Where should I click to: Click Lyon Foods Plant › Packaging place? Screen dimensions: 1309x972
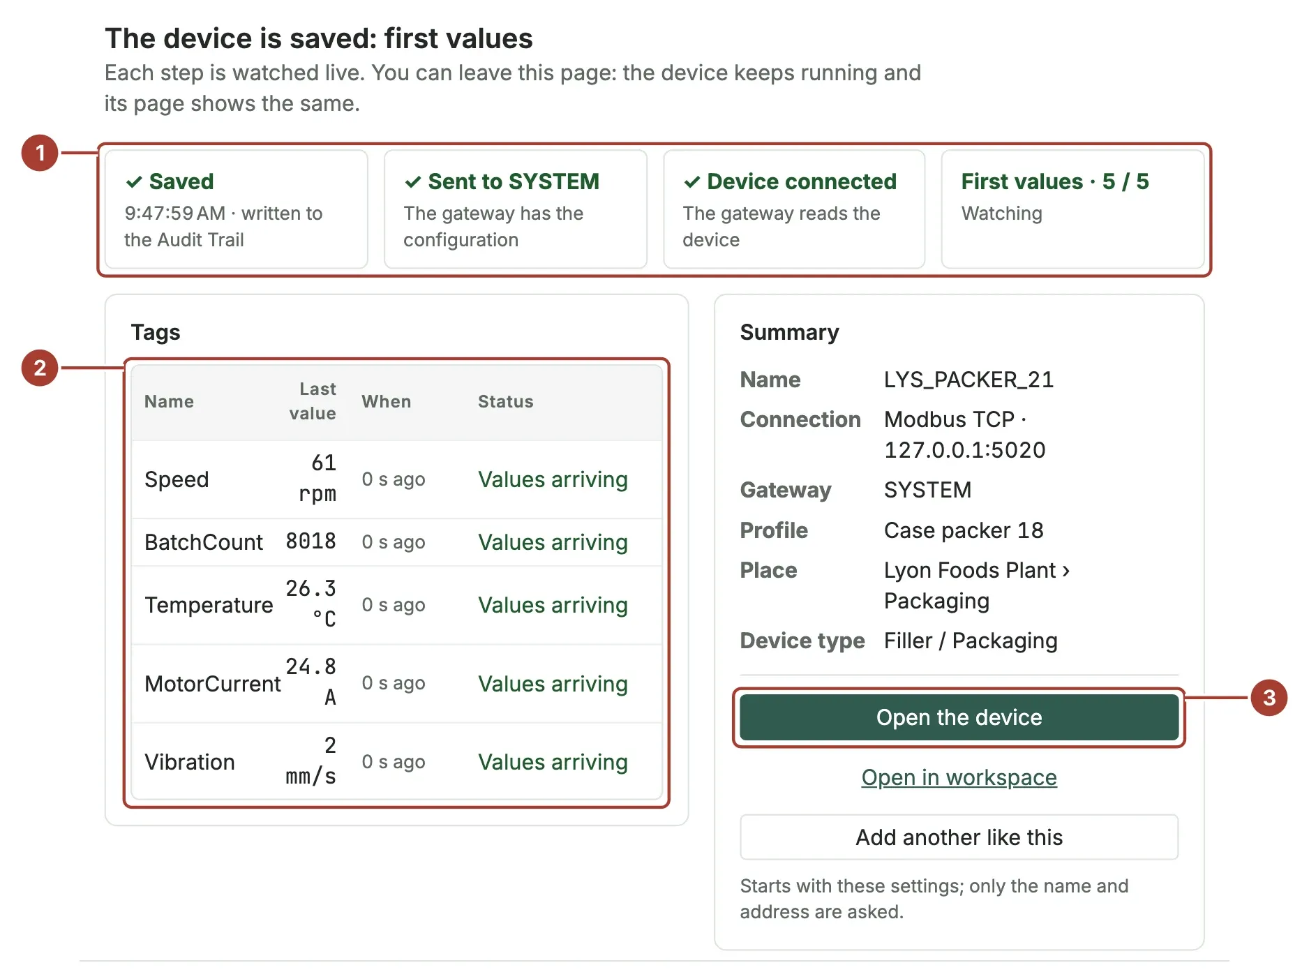coord(977,585)
